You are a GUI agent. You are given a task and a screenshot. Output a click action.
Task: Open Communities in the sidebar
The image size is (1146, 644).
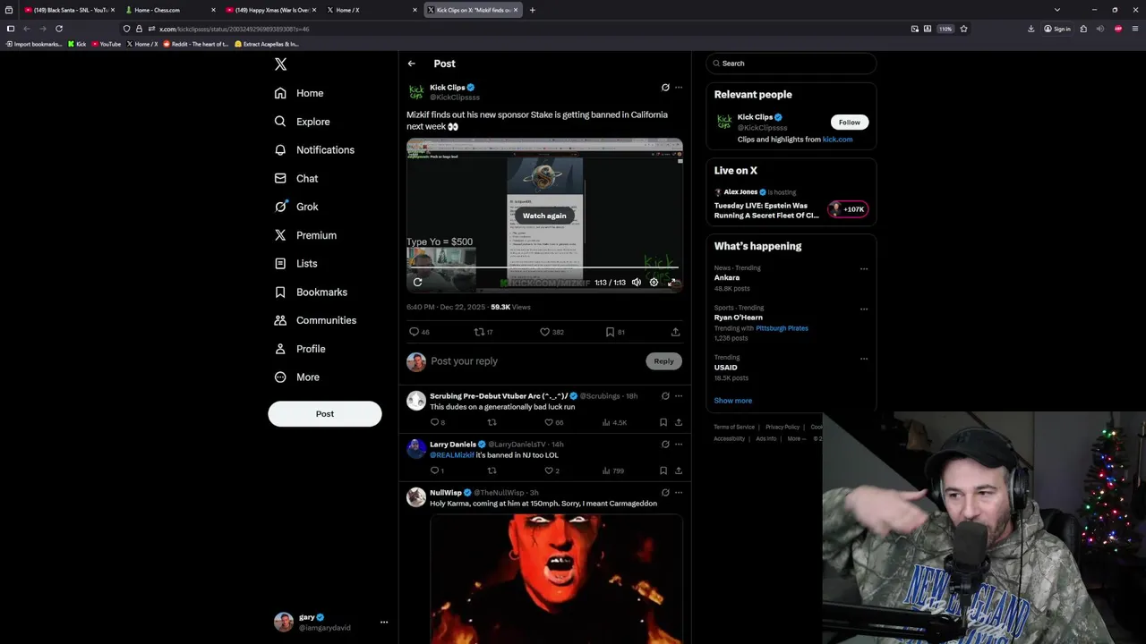pyautogui.click(x=315, y=320)
